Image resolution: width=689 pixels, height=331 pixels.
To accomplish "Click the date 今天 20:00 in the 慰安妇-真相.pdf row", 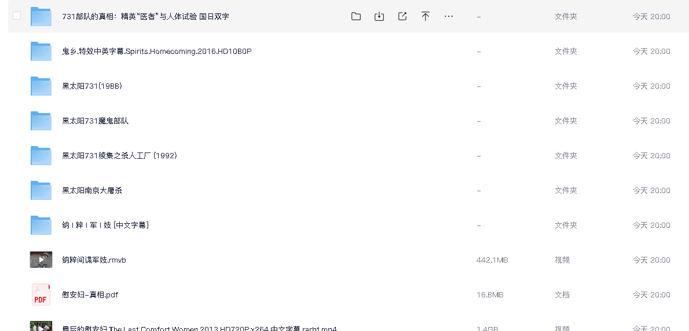I will [651, 294].
